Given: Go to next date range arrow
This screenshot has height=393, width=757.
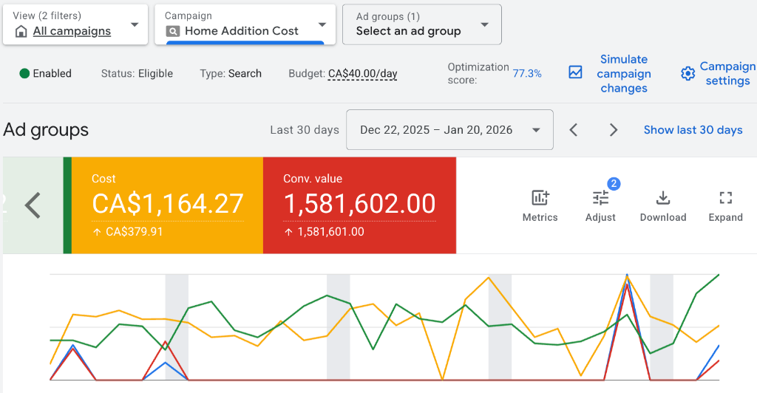Looking at the screenshot, I should click(x=613, y=130).
